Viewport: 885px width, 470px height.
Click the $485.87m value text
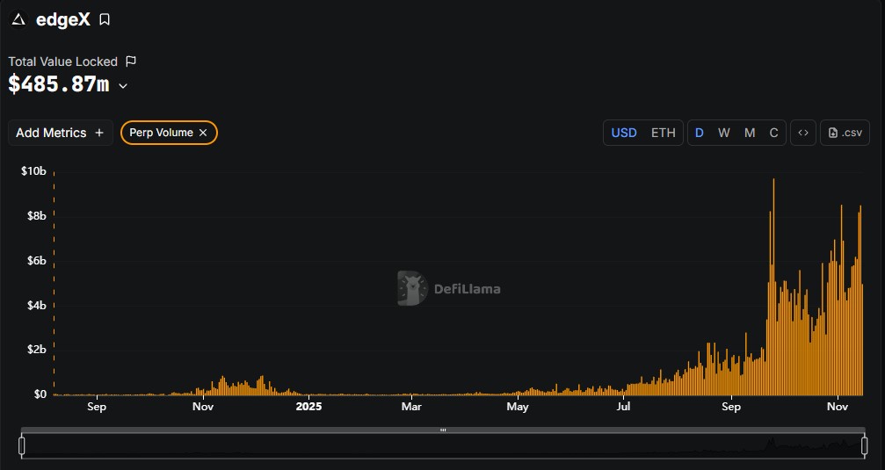[x=59, y=84]
